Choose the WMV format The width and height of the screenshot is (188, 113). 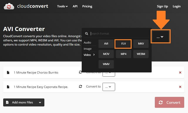coord(106,64)
